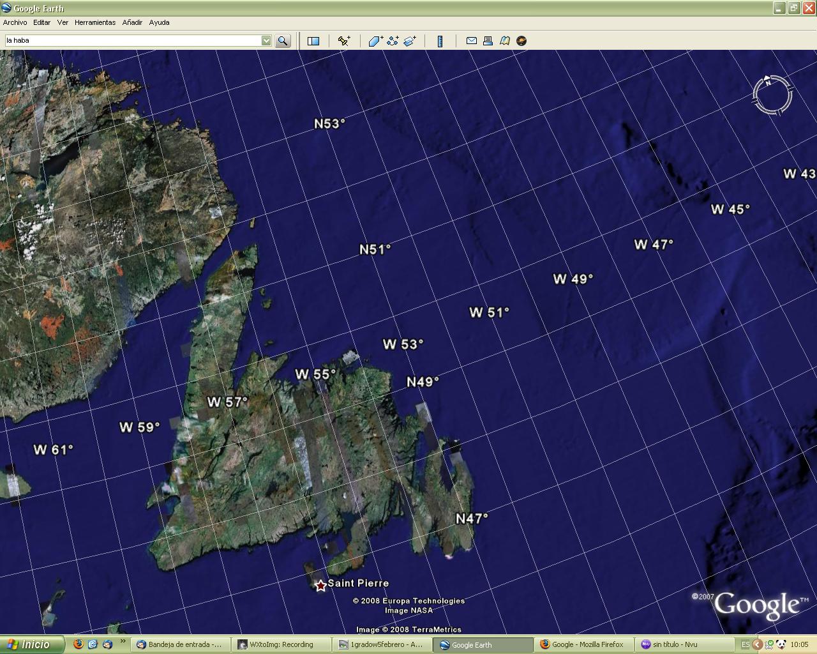The image size is (817, 654).
Task: Click the Inicio start button
Action: coord(32,644)
